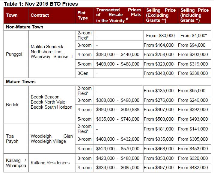Image resolution: width=214 pixels, height=173 pixels.
Task: Click the Selling Price Including Grants header
Action: pos(194,15)
